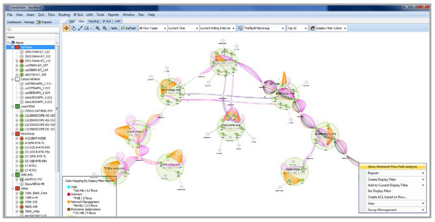Click the red status icon of 4503-145
This screenshot has height=222, width=435.
point(22,207)
